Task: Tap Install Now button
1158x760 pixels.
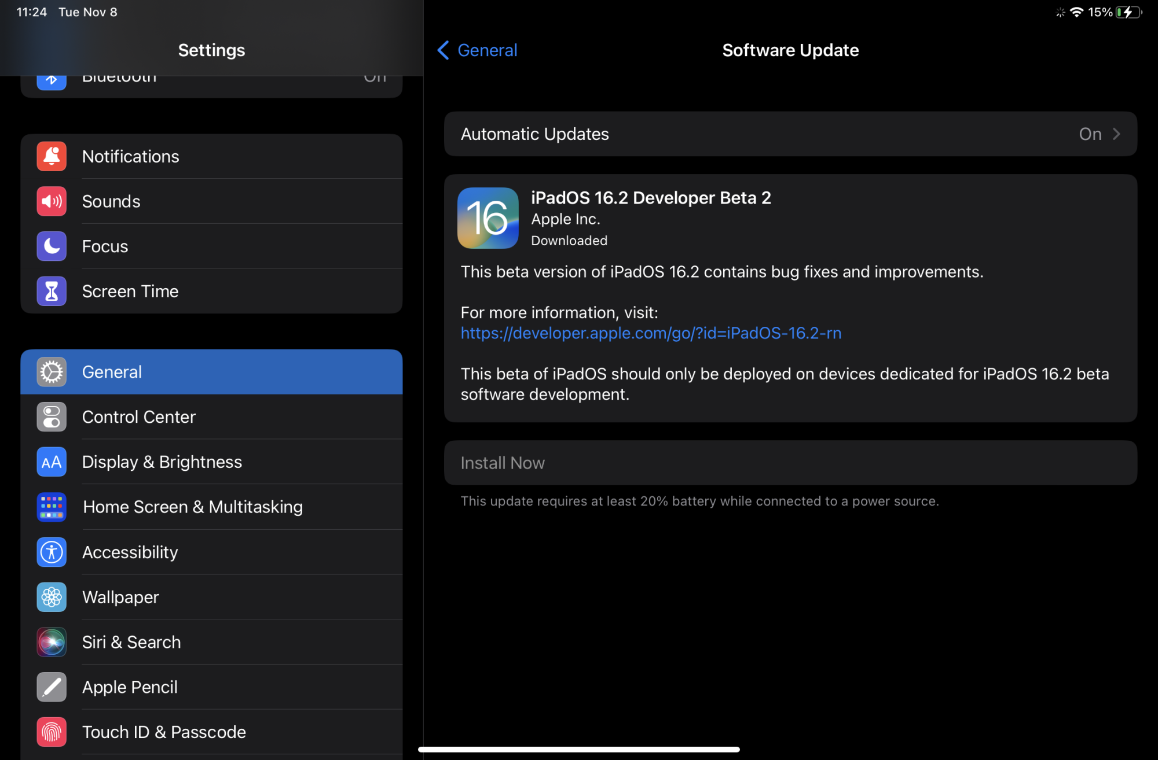Action: tap(790, 463)
